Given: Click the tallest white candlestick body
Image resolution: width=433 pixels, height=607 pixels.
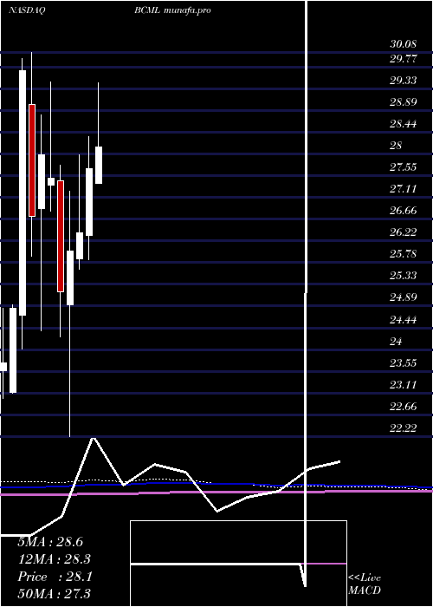Looking at the screenshot, I should (x=23, y=193).
